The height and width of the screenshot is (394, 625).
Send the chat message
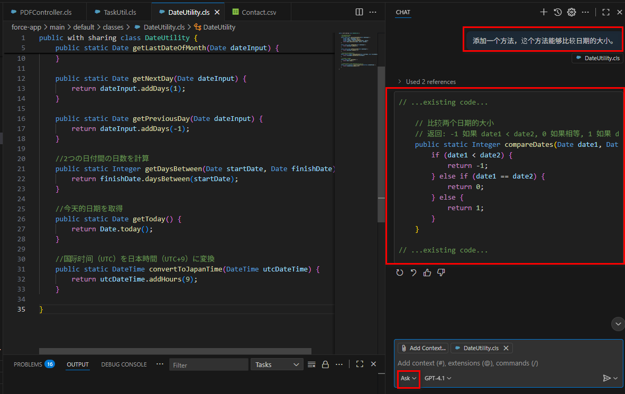coord(606,378)
